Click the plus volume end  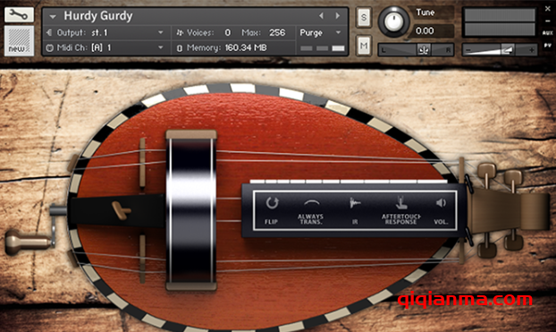(x=531, y=50)
